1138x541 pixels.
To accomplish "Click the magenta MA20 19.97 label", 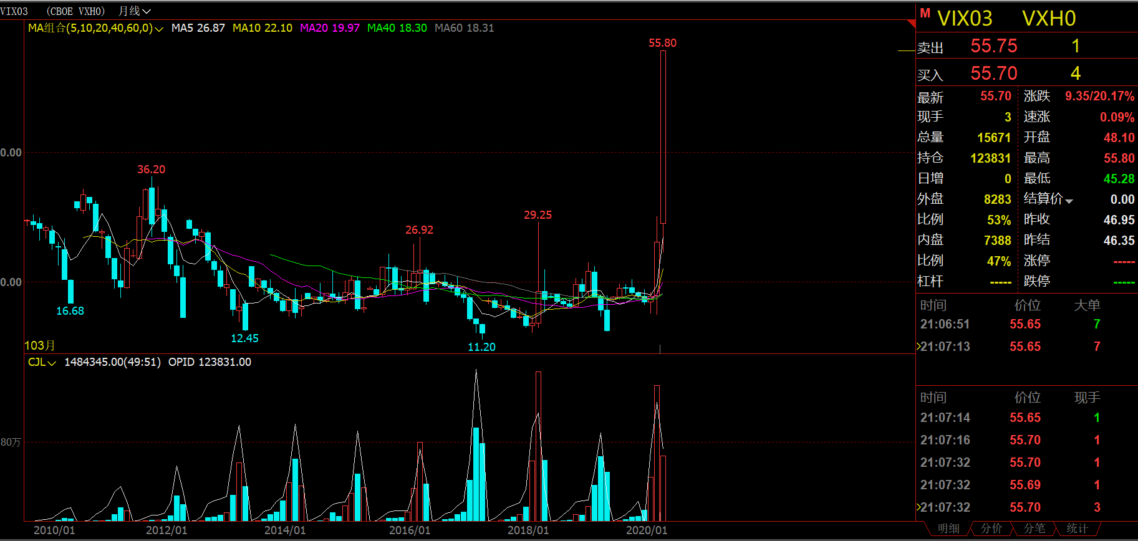I will coord(329,28).
